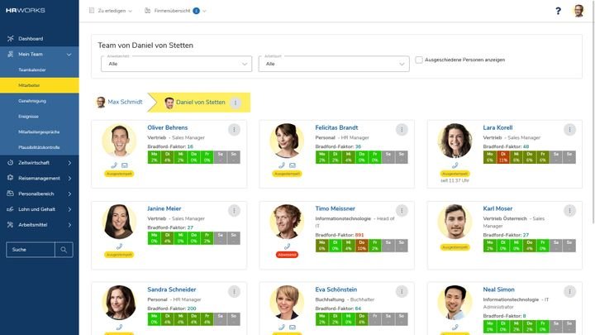Open Karl Moser profile link

coord(497,208)
